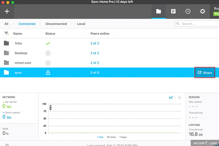
Task: Open the Folders view icon in the toolbar
Action: (x=158, y=11)
